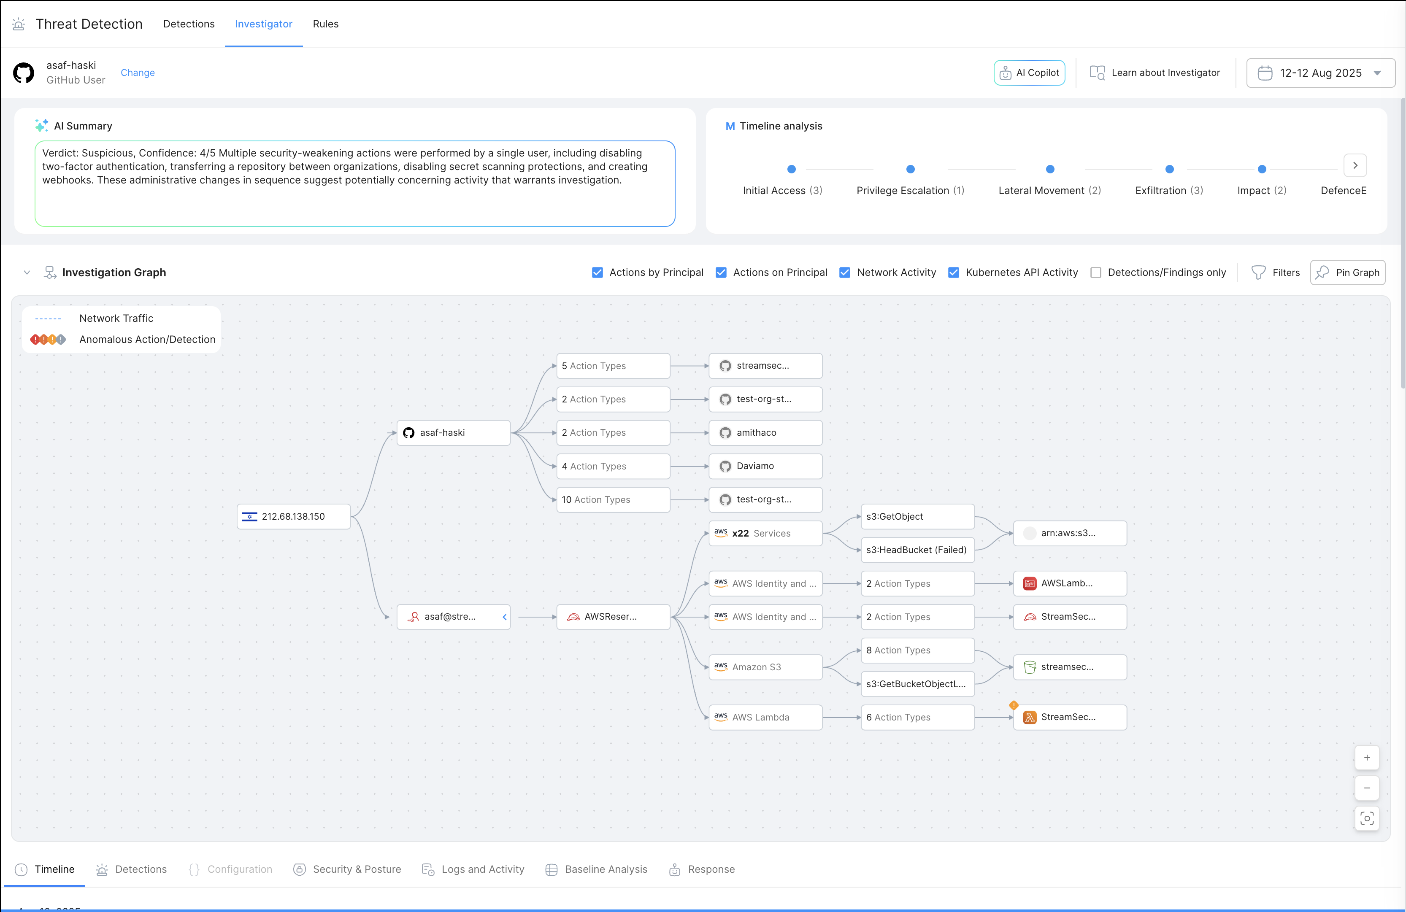Click the orange anomaly alert badge

click(x=1014, y=705)
